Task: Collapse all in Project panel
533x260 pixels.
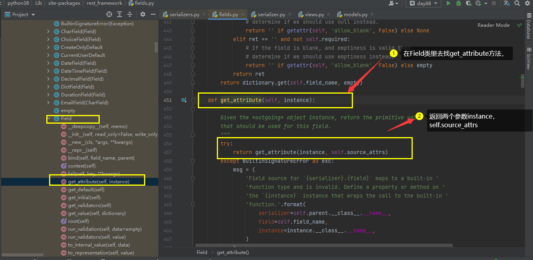Action: (x=129, y=14)
